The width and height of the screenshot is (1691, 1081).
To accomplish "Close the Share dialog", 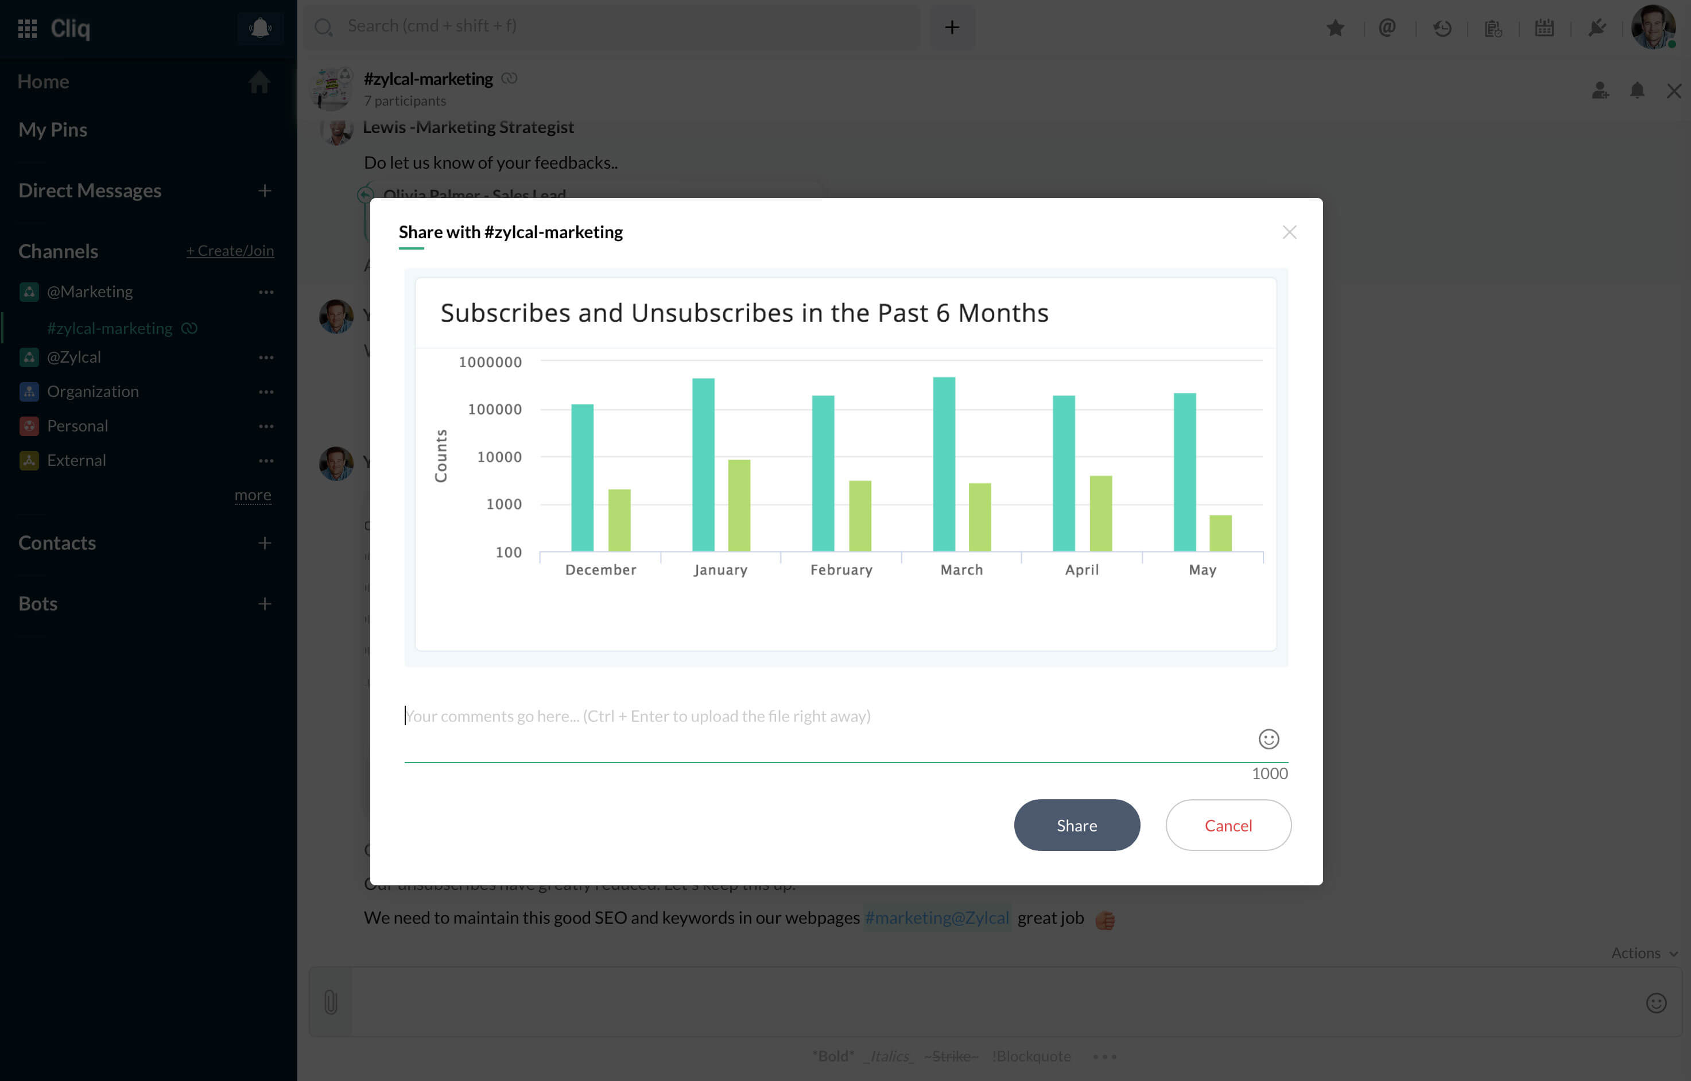I will [x=1289, y=232].
